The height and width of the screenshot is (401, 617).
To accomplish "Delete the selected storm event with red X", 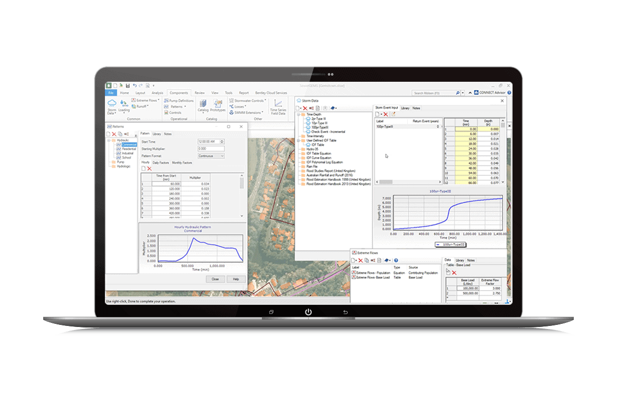I will tap(386, 114).
